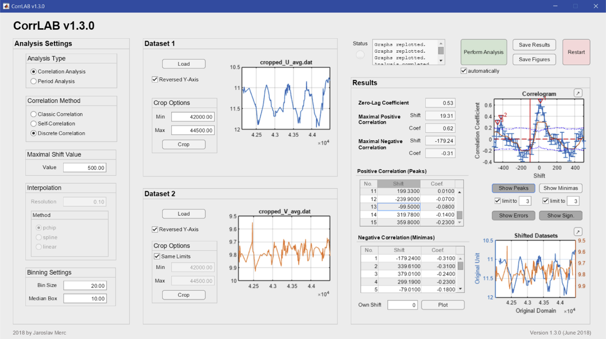Viewport: 606px width, 339px height.
Task: Click Dataset 1 crop Max field
Action: point(193,130)
